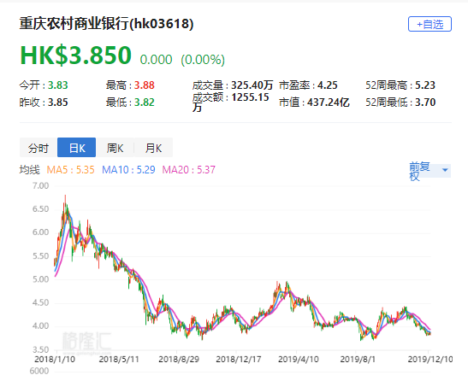Click 最低 value 3.82
Viewport: 468px width, 375px height.
click(x=144, y=103)
